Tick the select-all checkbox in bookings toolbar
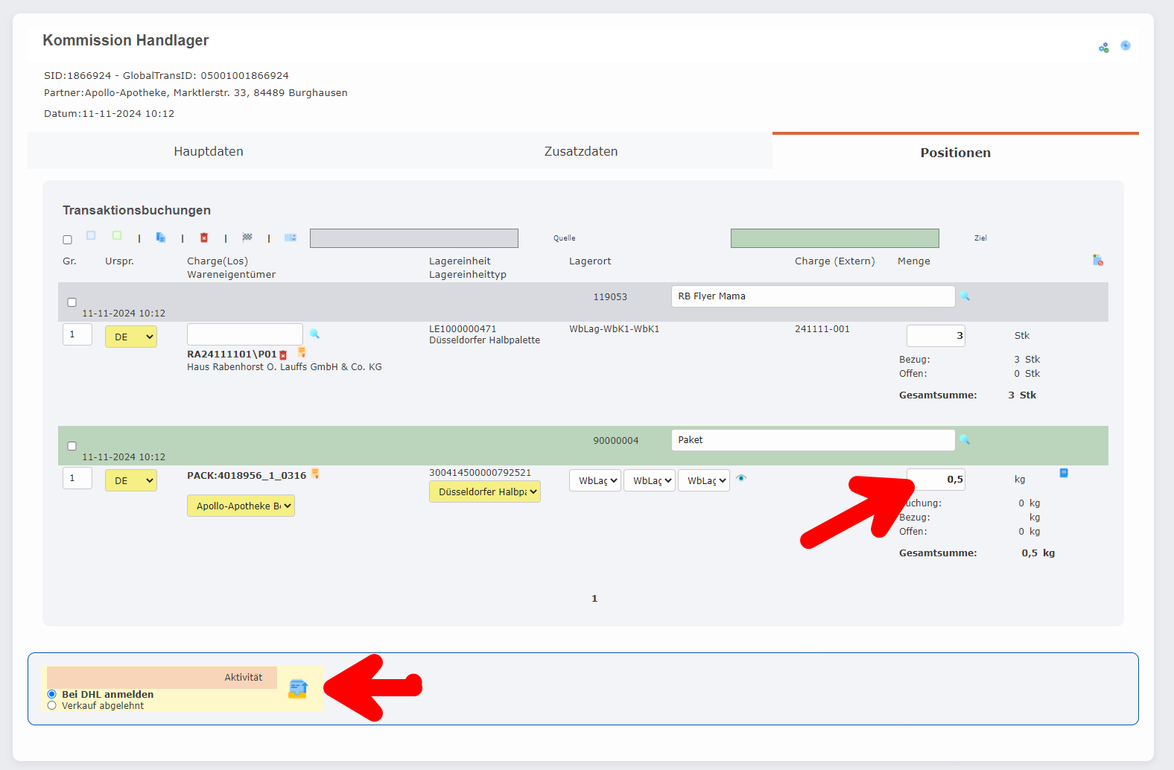The width and height of the screenshot is (1174, 770). 67,240
